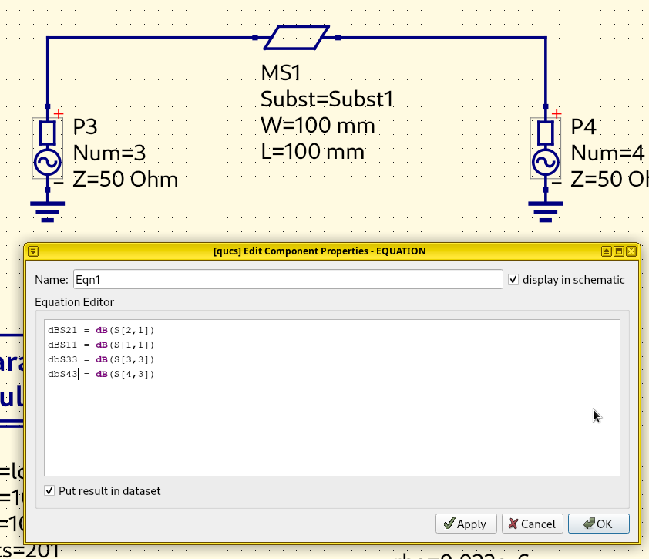Click the Subst=Subst1 property text
Viewport: 649px width, 559px height.
328,99
